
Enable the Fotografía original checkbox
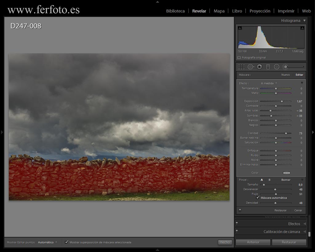[x=239, y=58]
